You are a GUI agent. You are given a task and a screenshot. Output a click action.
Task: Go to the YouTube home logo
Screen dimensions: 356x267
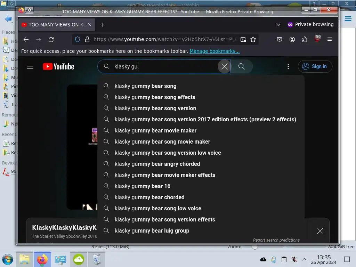[58, 66]
